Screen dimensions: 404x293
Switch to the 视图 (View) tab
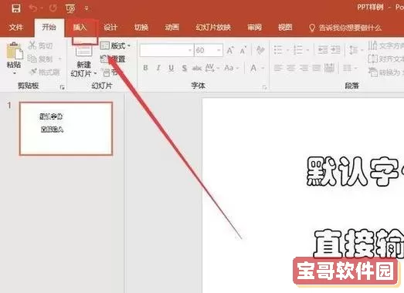click(285, 27)
